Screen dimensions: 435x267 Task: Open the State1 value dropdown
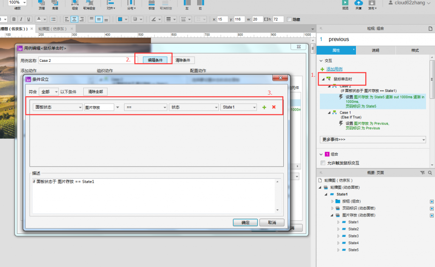point(238,107)
